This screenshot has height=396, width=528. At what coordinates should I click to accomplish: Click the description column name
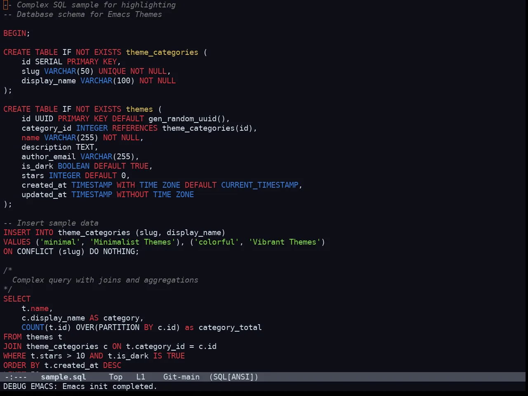pos(46,147)
